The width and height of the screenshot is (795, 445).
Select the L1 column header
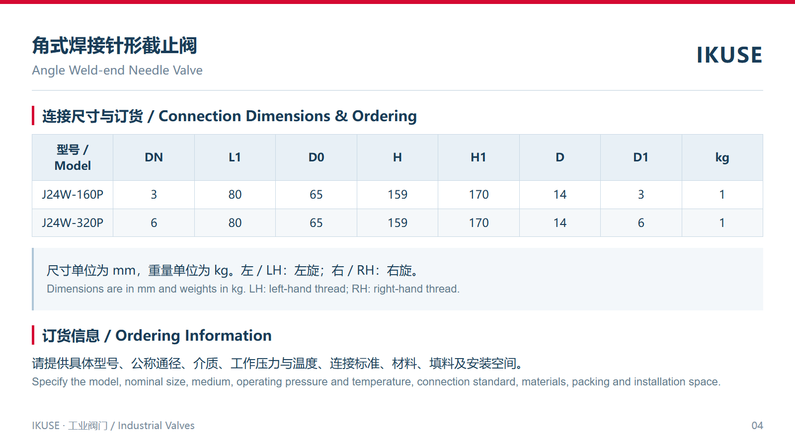pos(235,157)
